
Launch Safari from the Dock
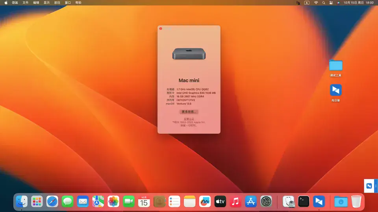(x=52, y=201)
